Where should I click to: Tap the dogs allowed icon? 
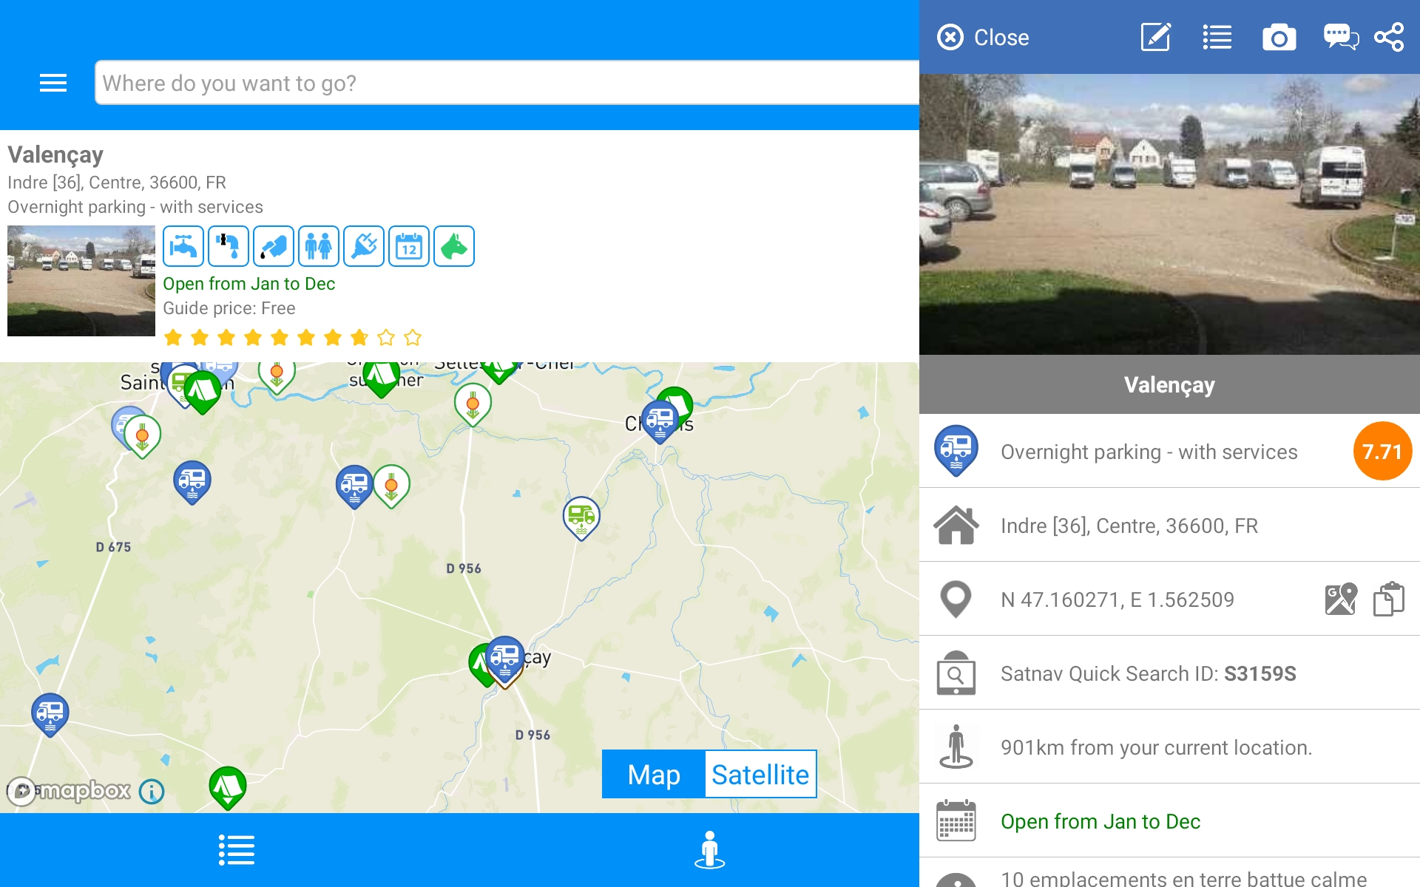(454, 246)
